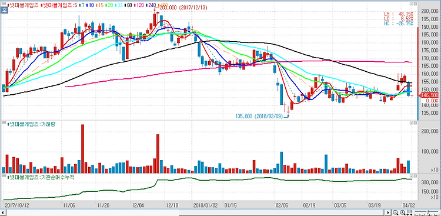Zoom in the chart with the plus magnifier
Image resolution: width=441 pixels, height=216 pixels.
(403, 212)
